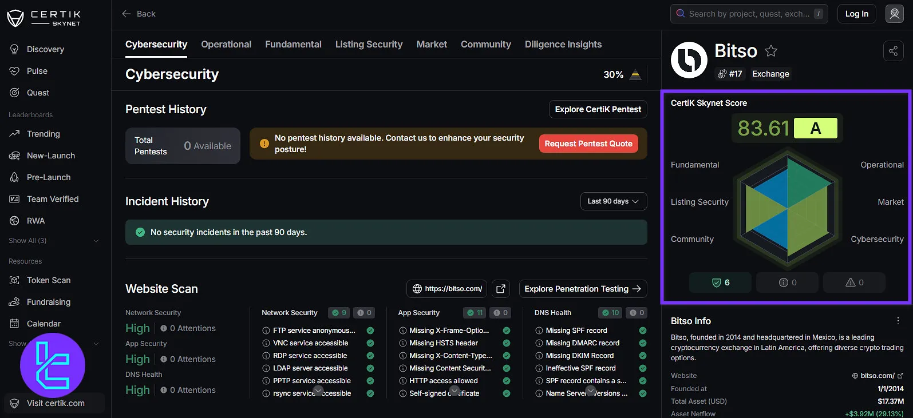
Task: Switch to the Operational tab
Action: point(226,44)
